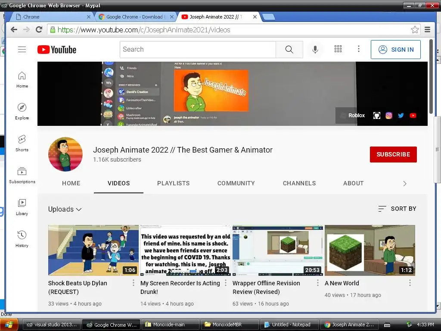Click the SIGN IN button
This screenshot has width=441, height=331.
click(x=396, y=50)
